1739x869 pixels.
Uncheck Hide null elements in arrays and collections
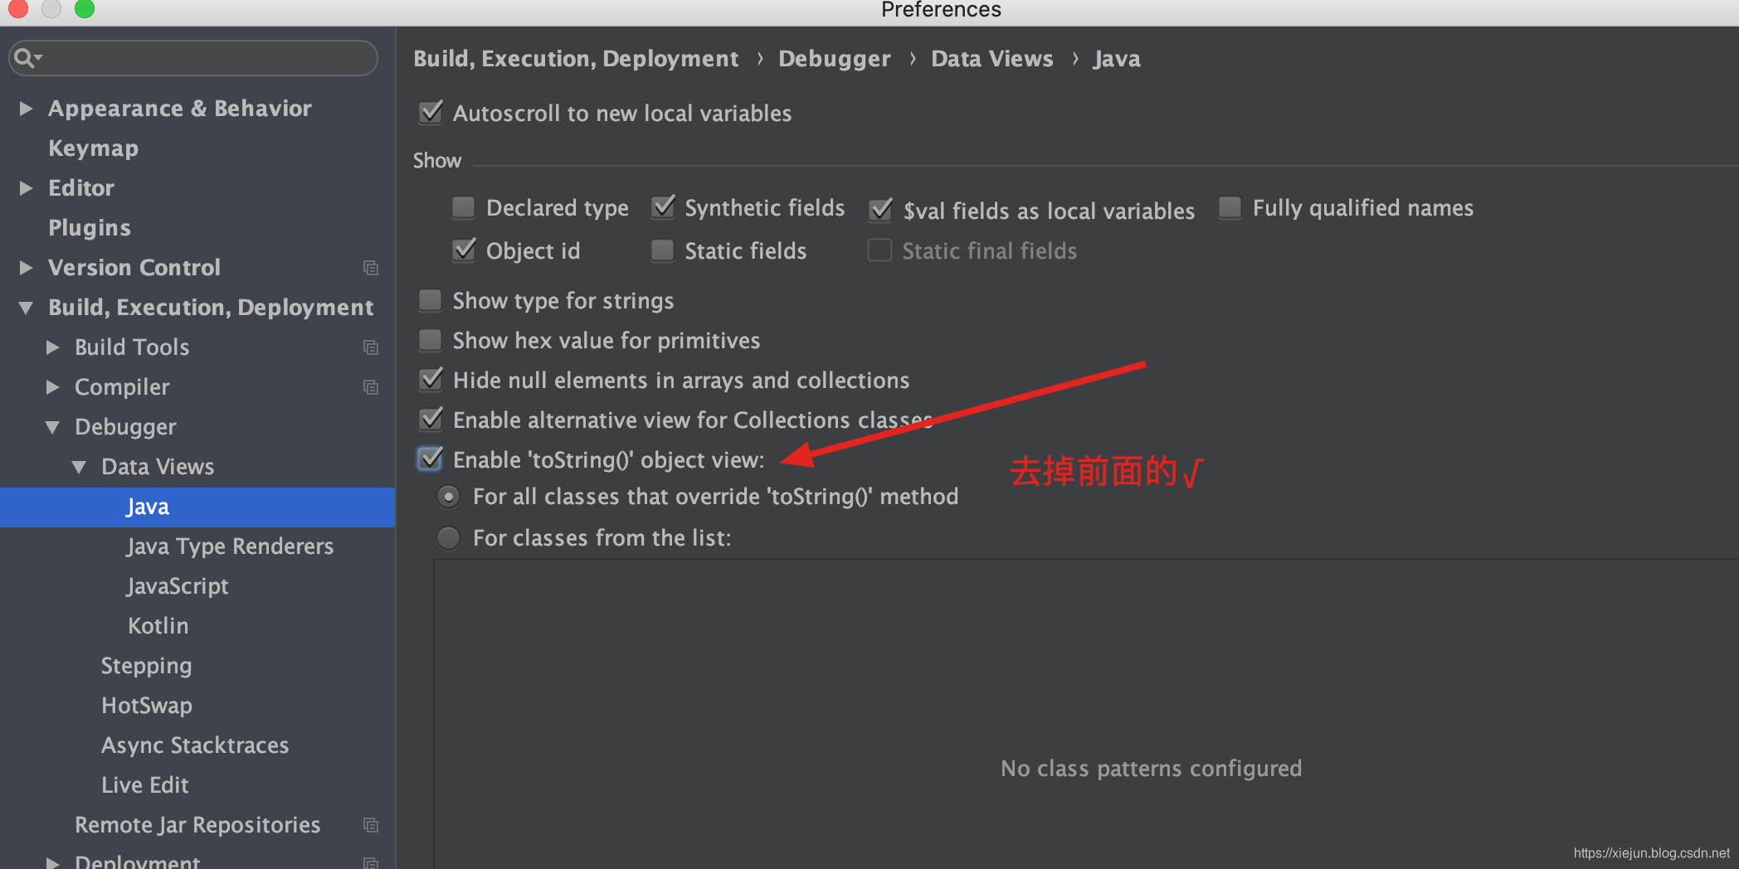[x=431, y=380]
